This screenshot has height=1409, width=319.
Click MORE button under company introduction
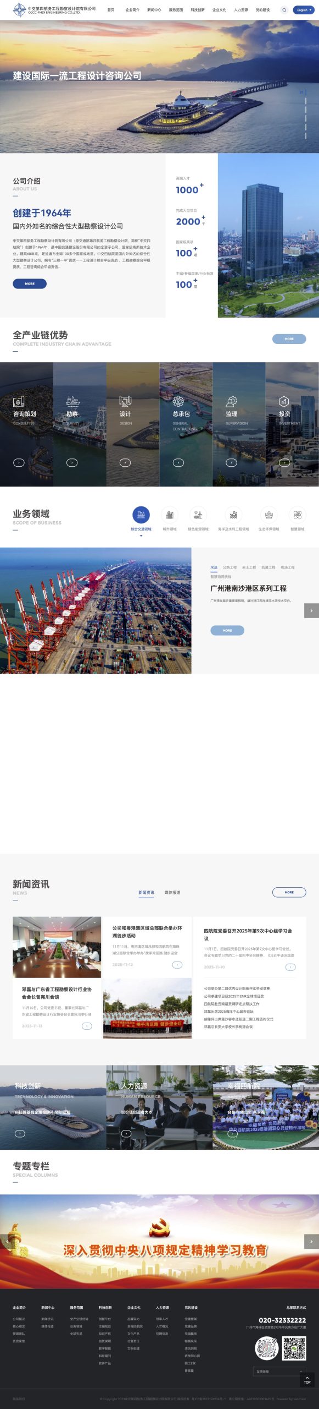click(30, 283)
